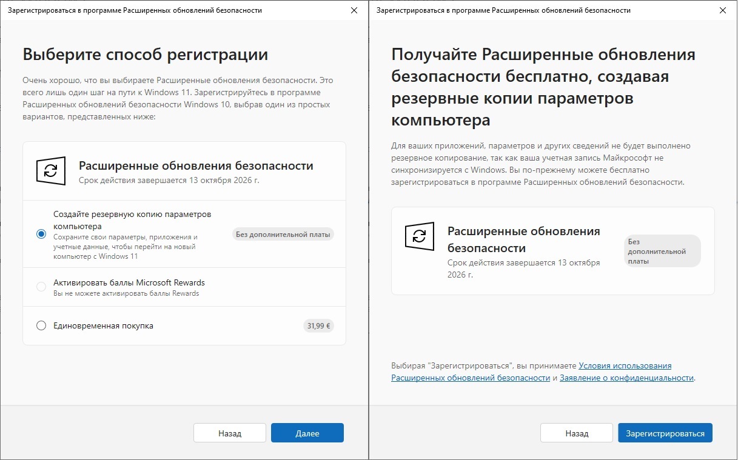Click the update icon under Выберите способ регистрации
The height and width of the screenshot is (460, 738).
(51, 171)
